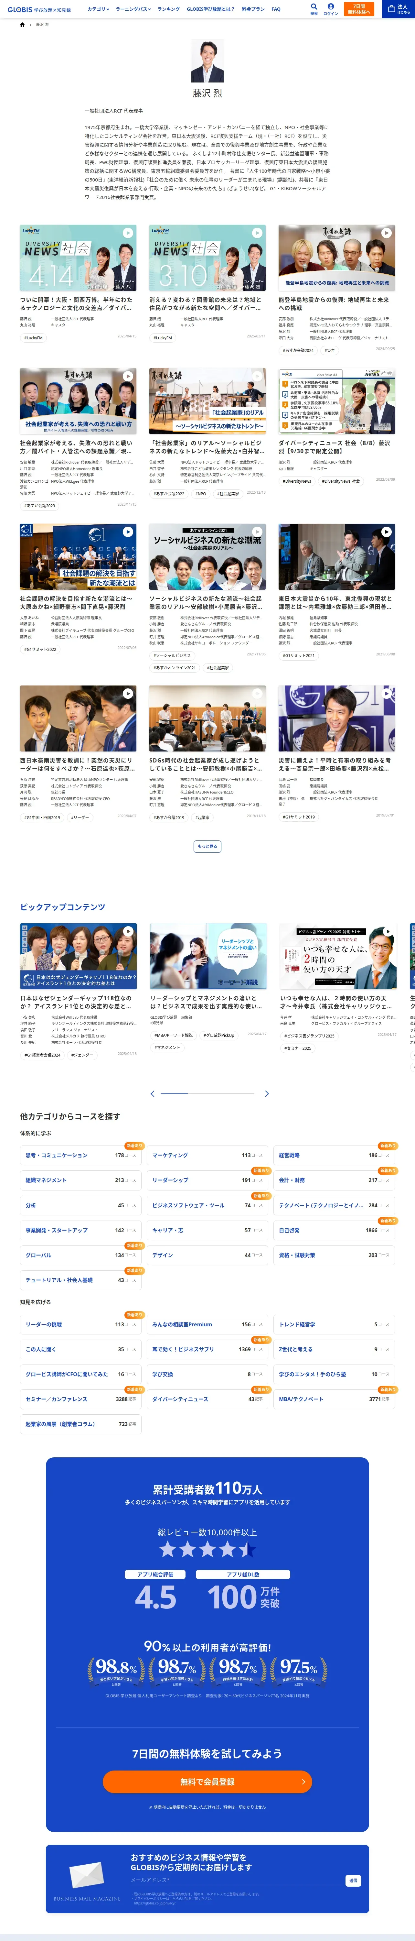
Task: Play the いつも幸せな人は pickup video
Action: [x=387, y=931]
